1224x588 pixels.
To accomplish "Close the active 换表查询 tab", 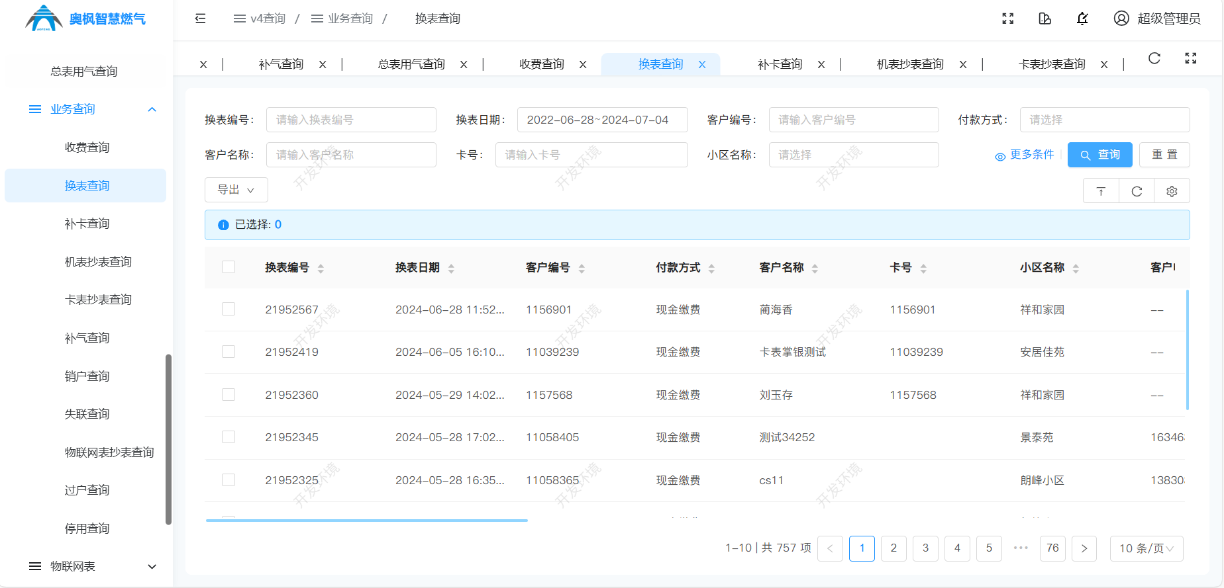I will point(702,64).
